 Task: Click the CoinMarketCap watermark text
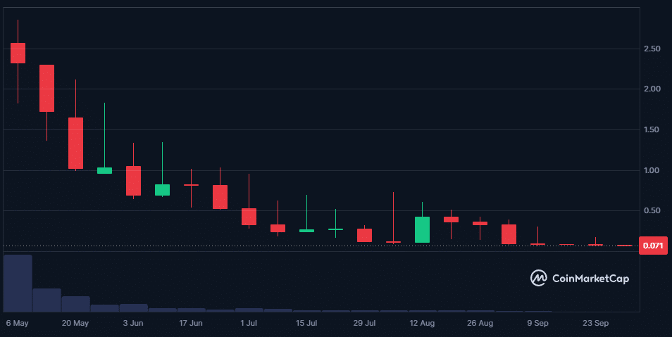tap(590, 279)
